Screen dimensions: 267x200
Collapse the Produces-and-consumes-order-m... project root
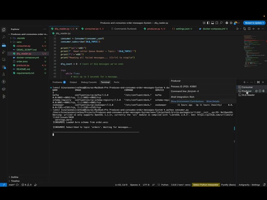28,34
